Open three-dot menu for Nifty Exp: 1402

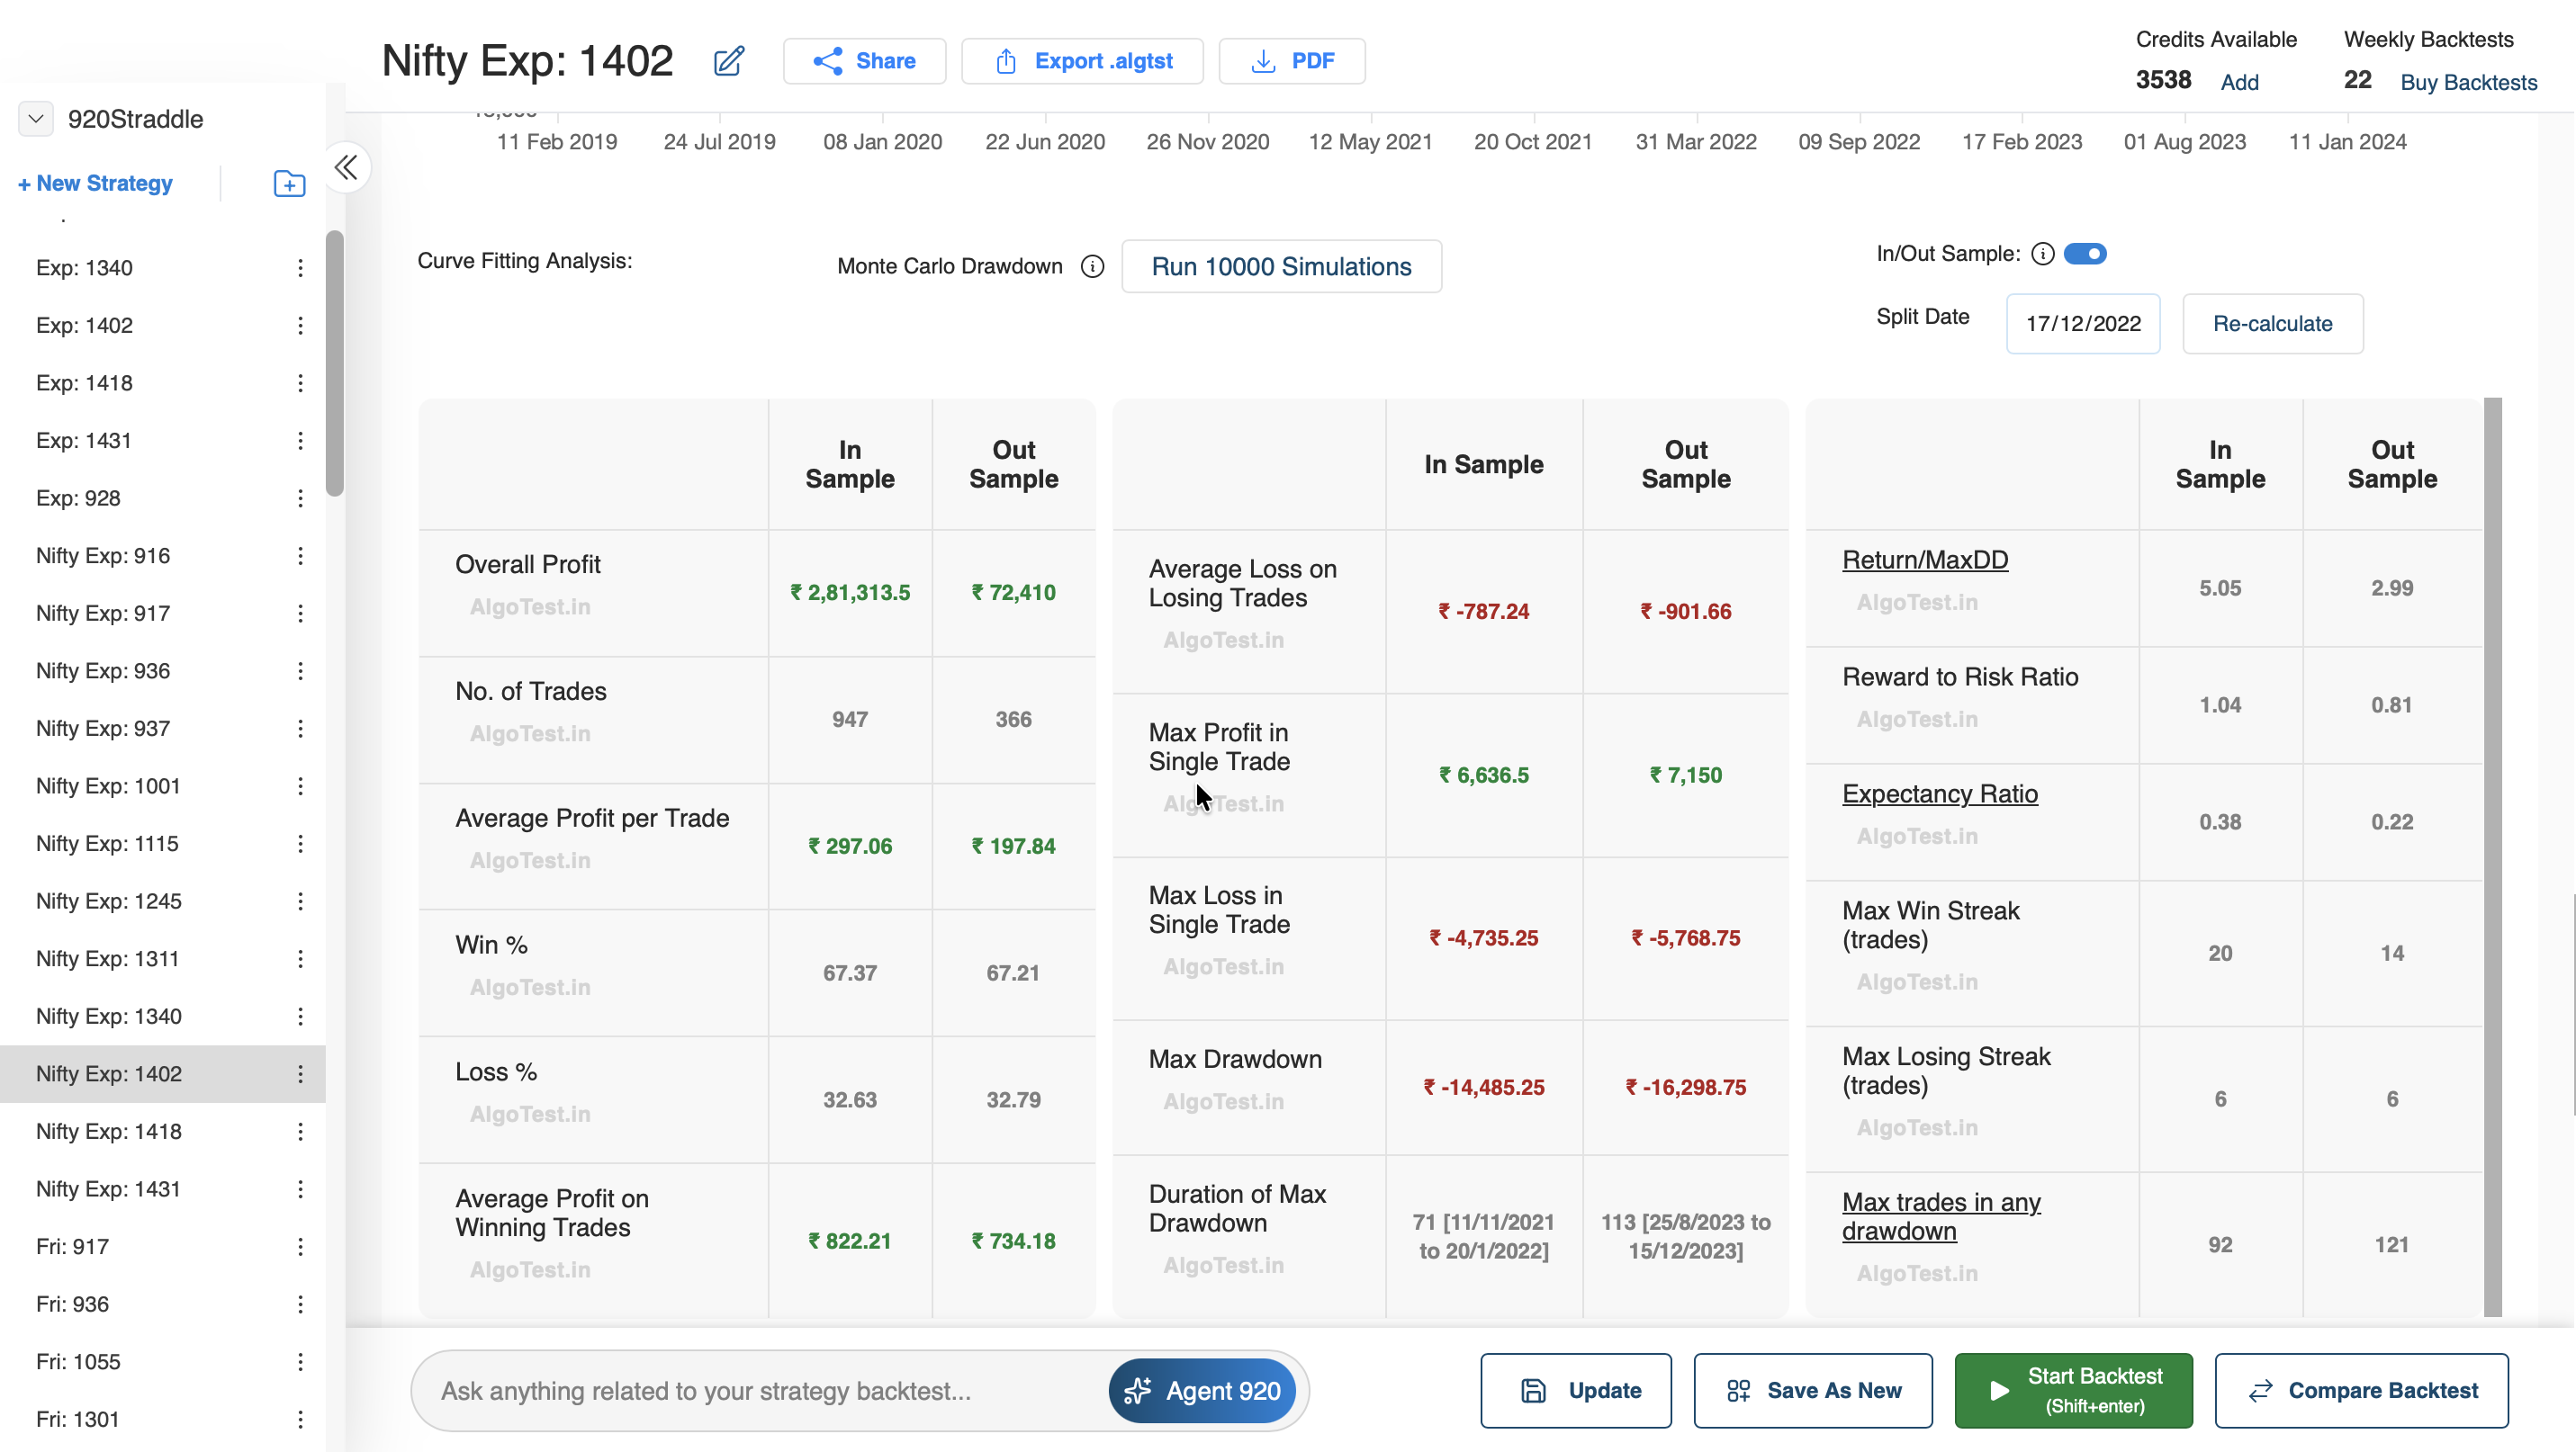point(300,1074)
